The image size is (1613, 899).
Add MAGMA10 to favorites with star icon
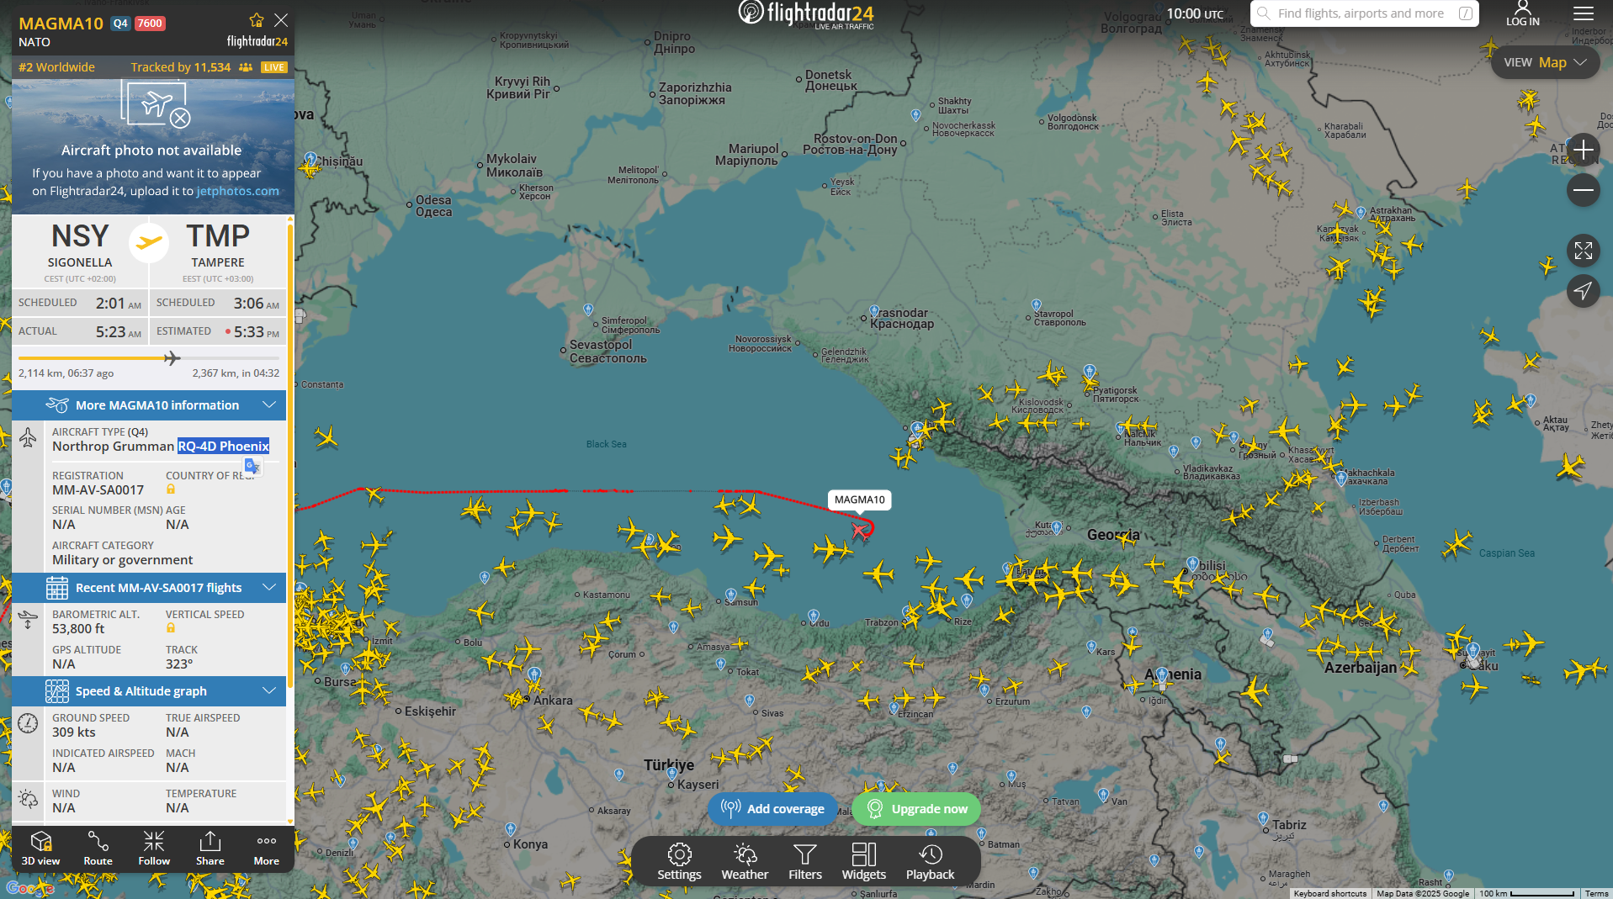click(x=257, y=20)
